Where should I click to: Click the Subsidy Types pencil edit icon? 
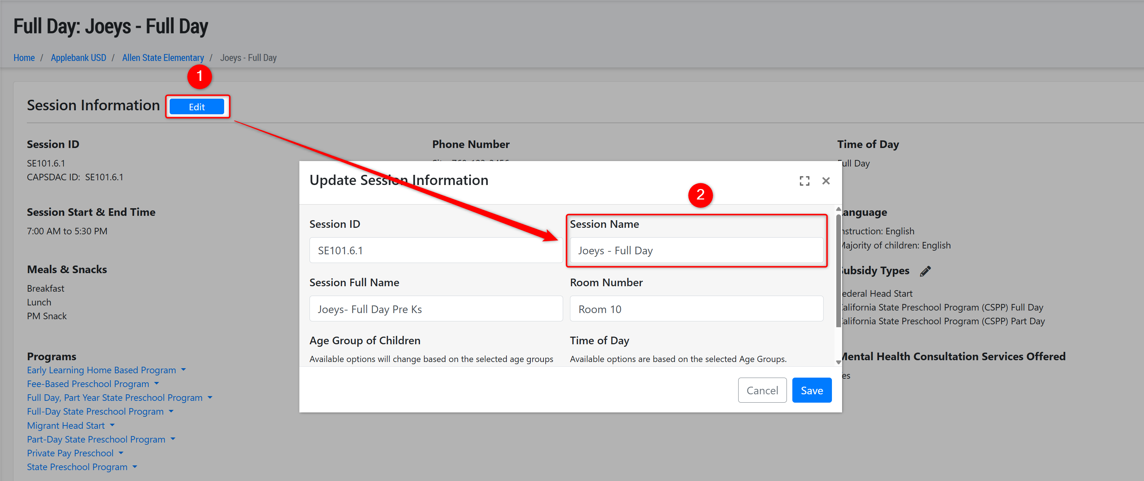pos(925,271)
